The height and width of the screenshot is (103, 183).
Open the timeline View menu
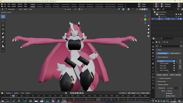tap(23, 93)
